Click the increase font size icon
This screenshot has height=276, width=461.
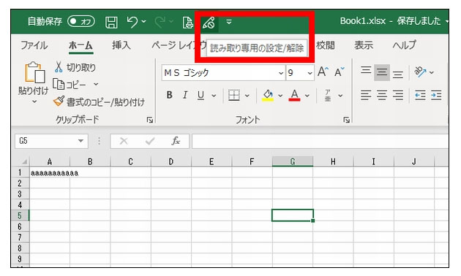(323, 72)
